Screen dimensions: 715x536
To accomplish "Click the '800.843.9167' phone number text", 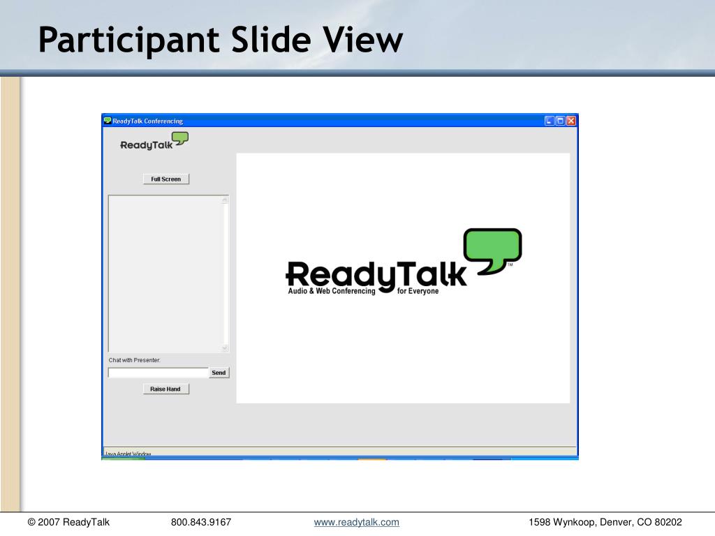I will pos(201,522).
